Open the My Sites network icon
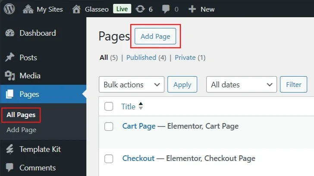 pos(28,9)
